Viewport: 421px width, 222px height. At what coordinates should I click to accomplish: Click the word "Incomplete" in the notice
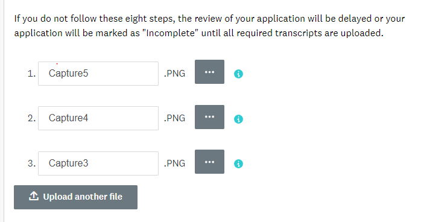coord(171,33)
